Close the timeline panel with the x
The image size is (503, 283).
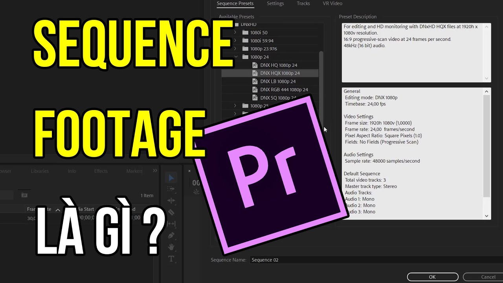click(189, 171)
